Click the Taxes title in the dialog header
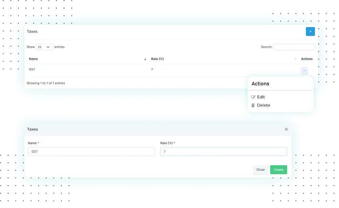The image size is (339, 208). 33,129
